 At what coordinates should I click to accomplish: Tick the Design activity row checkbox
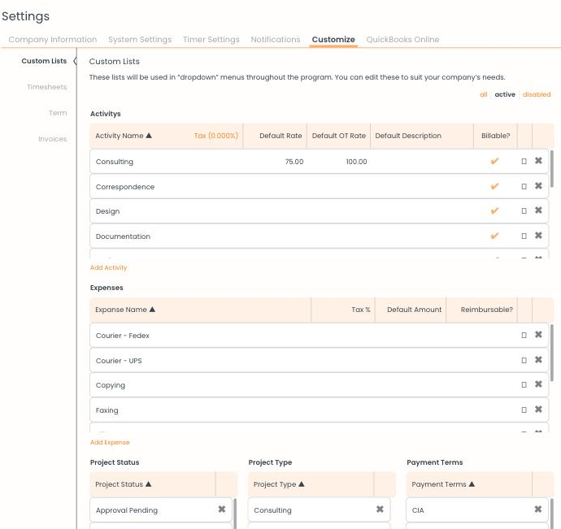[524, 210]
